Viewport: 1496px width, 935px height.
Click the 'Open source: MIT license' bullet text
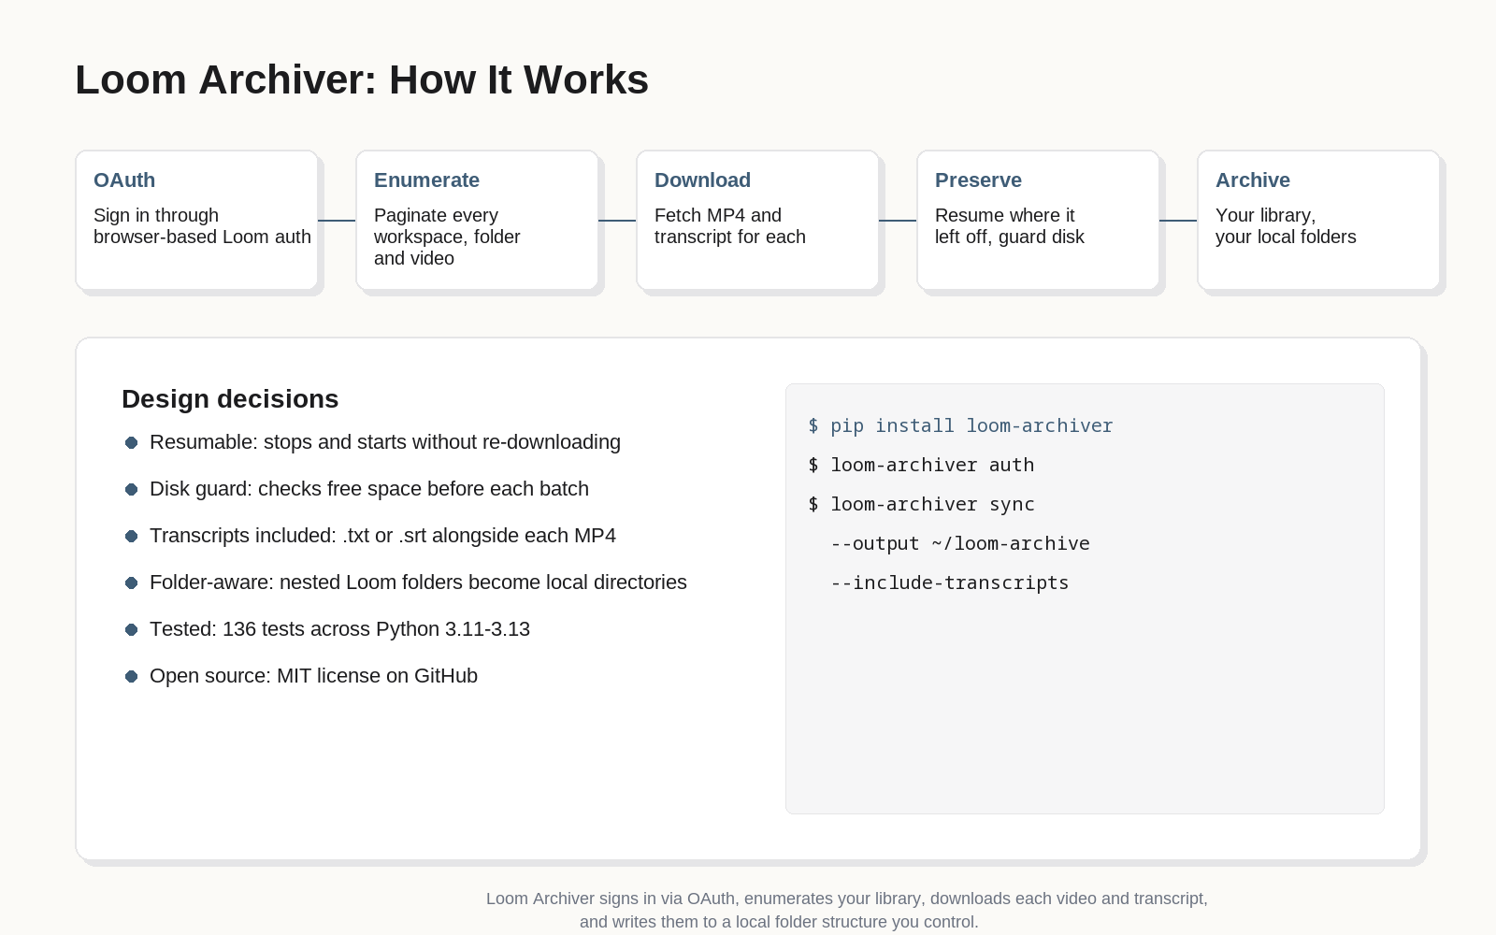coord(313,676)
